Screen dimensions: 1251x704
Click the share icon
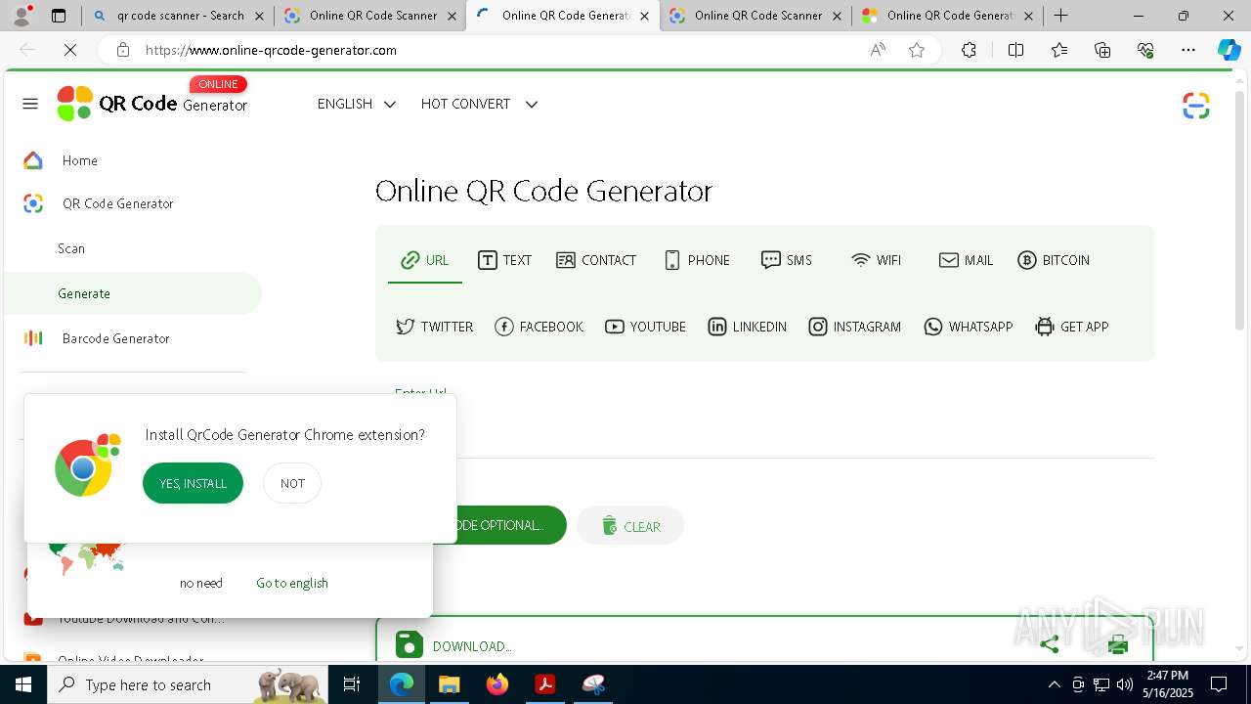pos(1050,644)
